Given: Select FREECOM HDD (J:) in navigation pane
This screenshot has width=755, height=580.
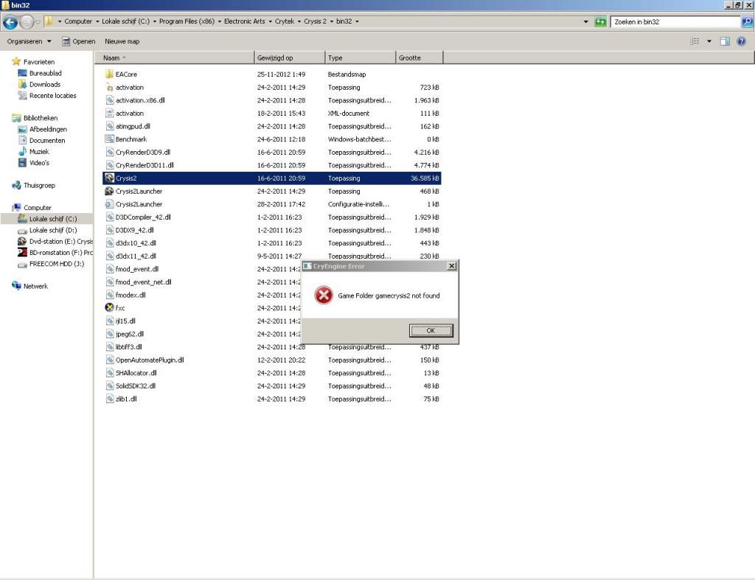Looking at the screenshot, I should point(57,264).
